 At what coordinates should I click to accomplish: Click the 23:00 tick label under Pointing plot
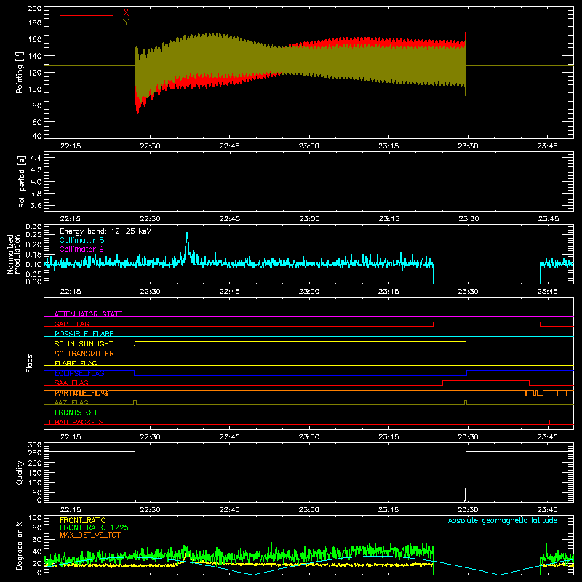[x=308, y=146]
